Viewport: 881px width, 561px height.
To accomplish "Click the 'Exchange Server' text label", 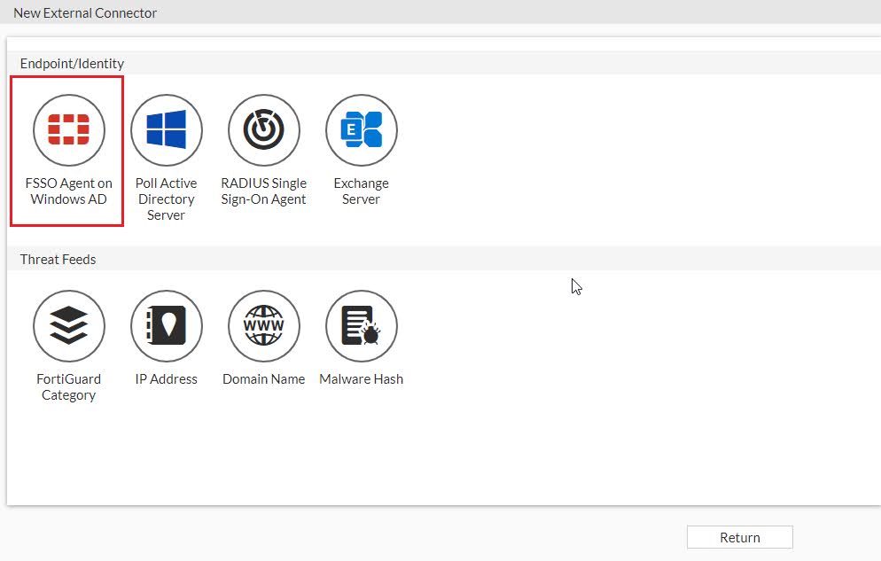I will click(x=362, y=191).
